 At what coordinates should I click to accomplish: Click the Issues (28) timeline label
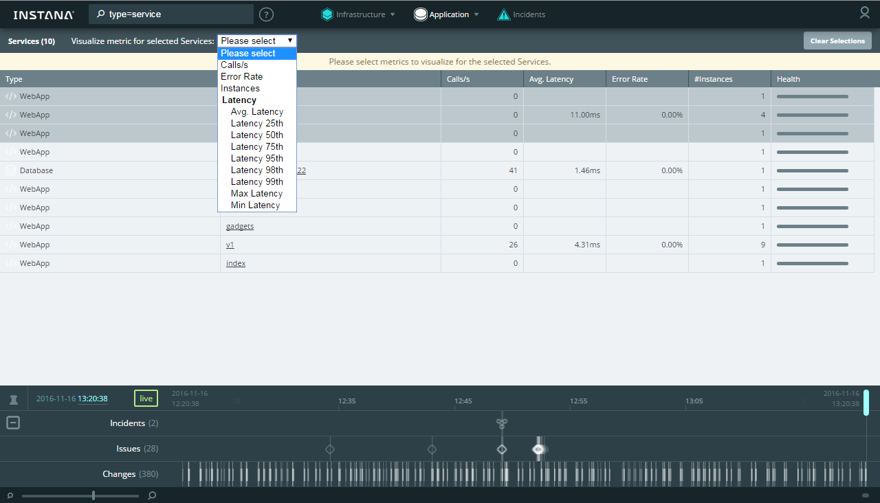(137, 449)
